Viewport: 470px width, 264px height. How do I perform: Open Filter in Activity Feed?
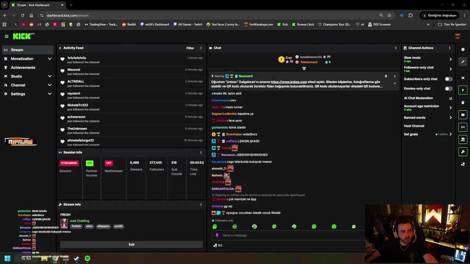pyautogui.click(x=190, y=48)
